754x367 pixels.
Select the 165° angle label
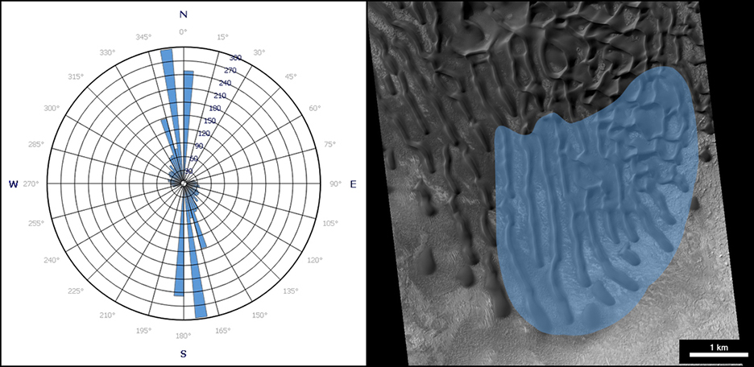[x=222, y=331]
